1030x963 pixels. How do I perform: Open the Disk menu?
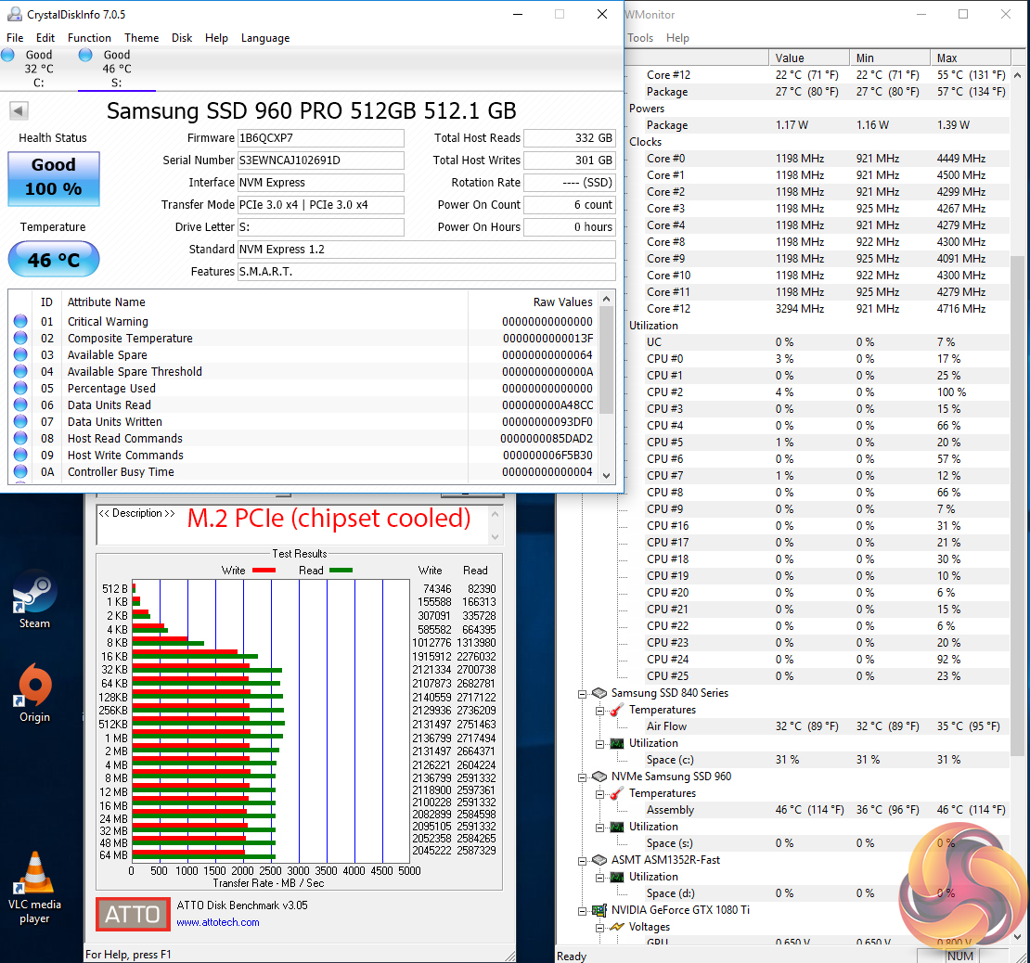pos(182,38)
